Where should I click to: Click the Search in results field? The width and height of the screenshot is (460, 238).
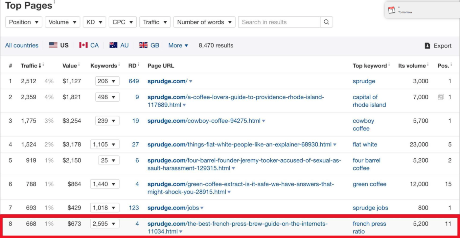tap(279, 22)
